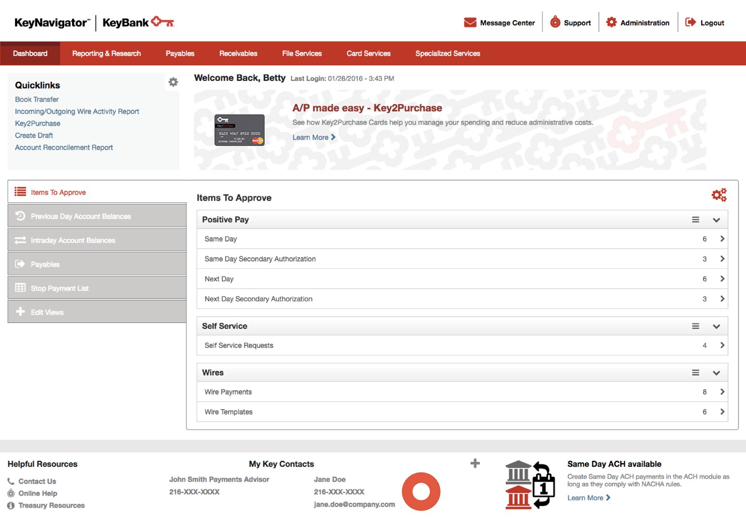Click Learn More in Key2Purchase banner
The image size is (746, 523).
point(314,137)
